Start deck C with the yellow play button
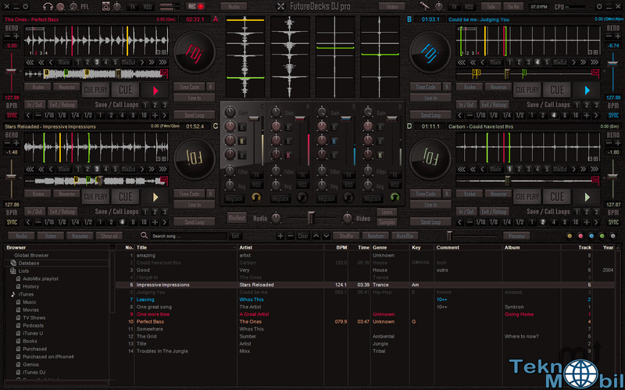Screen dimensions: 625x390 155,197
